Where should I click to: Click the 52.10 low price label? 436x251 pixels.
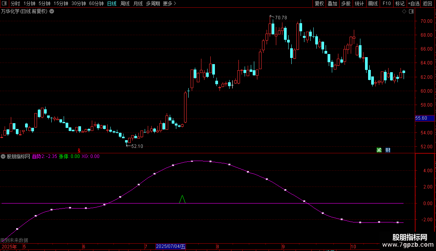pyautogui.click(x=137, y=146)
